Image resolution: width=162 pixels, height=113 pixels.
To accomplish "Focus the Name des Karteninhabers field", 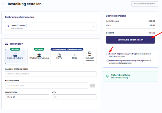I will click(51, 74).
